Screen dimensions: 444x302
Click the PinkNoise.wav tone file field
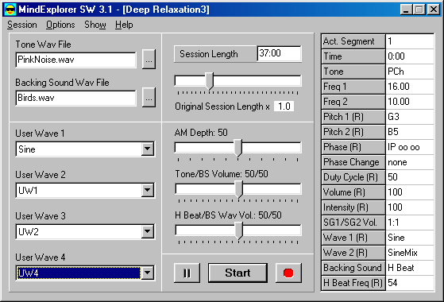(76, 60)
